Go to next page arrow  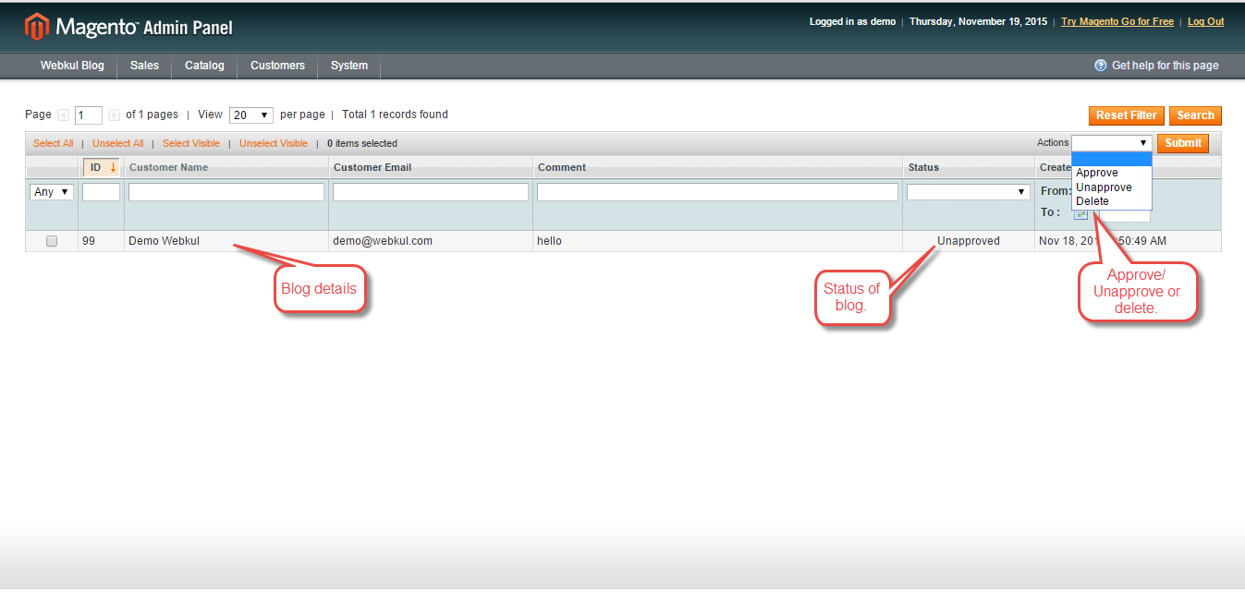click(114, 115)
